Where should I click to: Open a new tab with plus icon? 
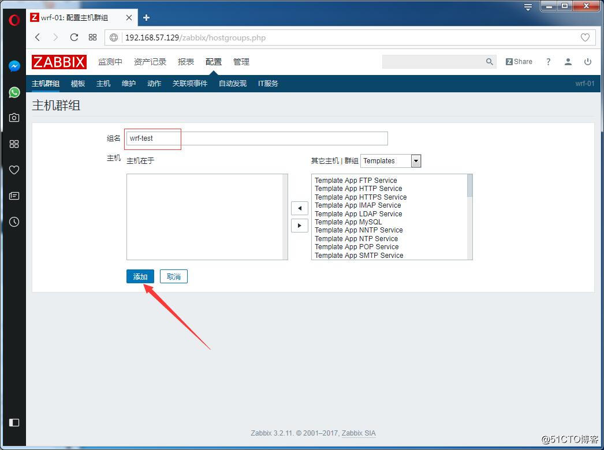tap(146, 18)
